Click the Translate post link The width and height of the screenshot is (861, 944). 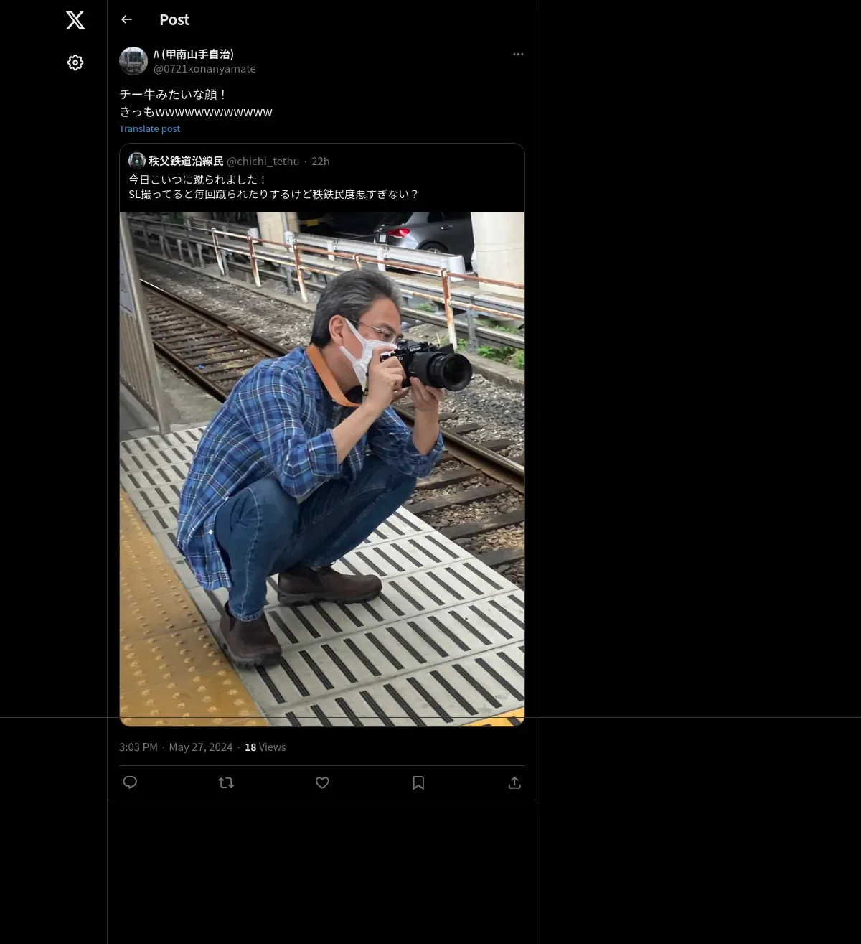point(149,129)
